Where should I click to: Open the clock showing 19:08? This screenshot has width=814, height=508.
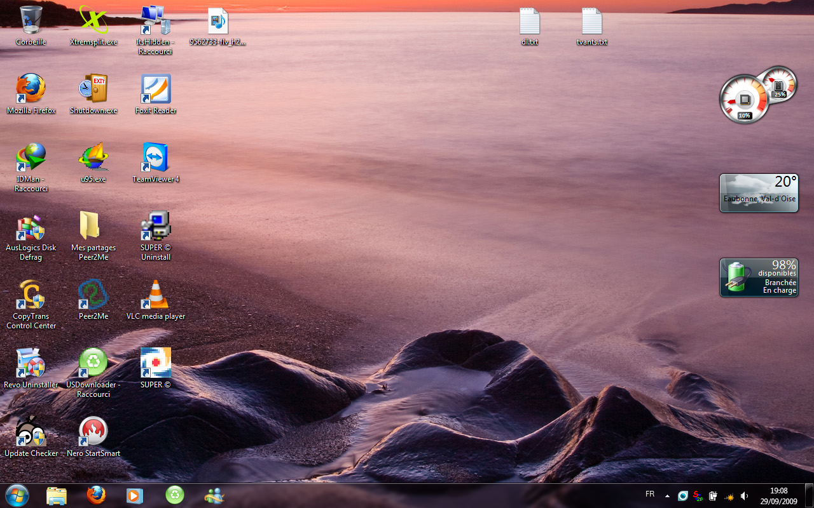[778, 496]
